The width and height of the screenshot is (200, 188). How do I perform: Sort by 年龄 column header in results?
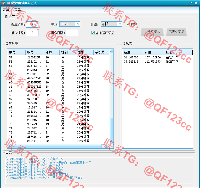point(52,52)
